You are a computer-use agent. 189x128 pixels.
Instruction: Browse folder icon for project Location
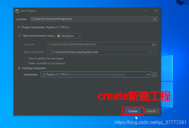tap(155, 19)
